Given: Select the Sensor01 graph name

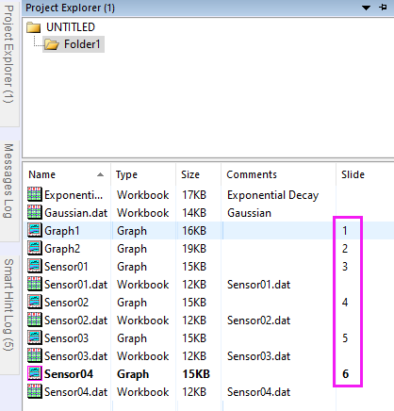Looking at the screenshot, I should coord(66,267).
